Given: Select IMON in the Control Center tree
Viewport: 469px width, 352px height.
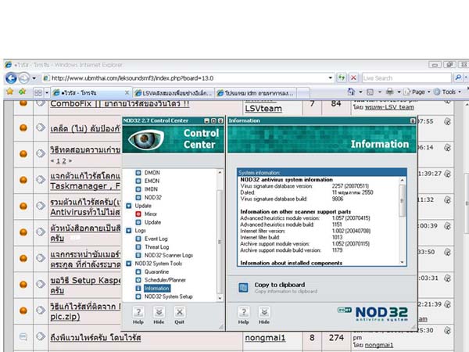Looking at the screenshot, I should pos(151,189).
